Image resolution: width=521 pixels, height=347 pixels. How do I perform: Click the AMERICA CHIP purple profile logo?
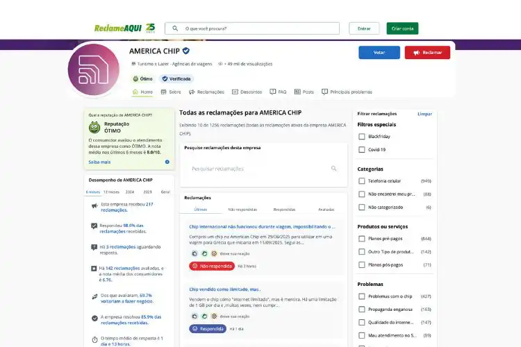[x=93, y=69]
